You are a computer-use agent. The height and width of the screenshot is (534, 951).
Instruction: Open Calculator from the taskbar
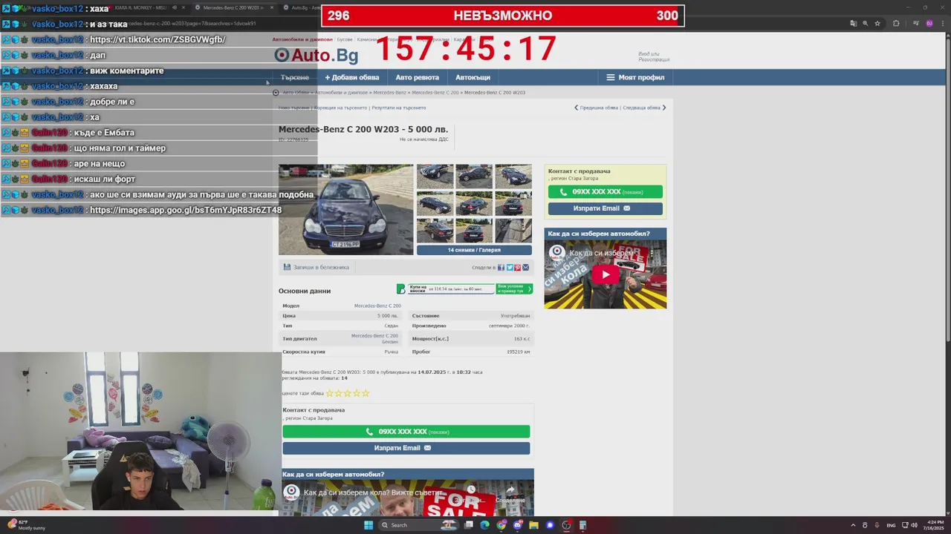(x=583, y=525)
